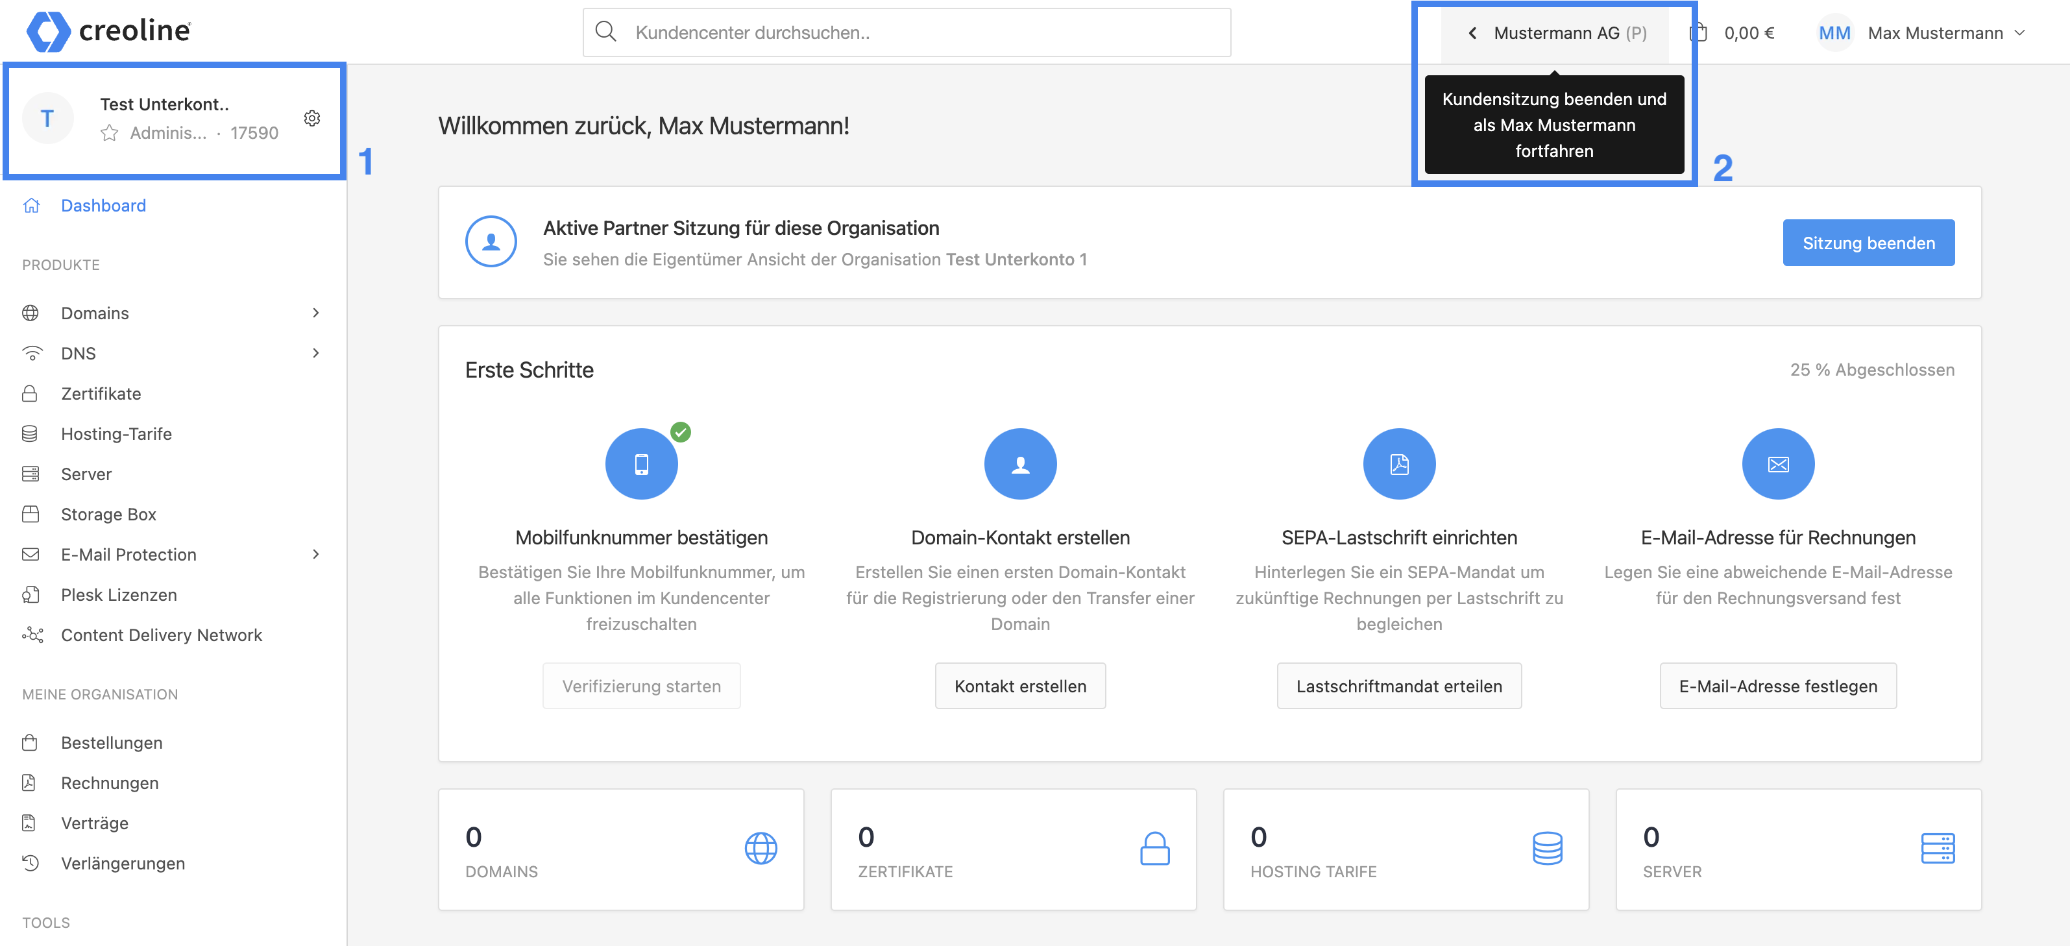Viewport: 2070px width, 946px height.
Task: Click 'Test Unterkont..' organisation name
Action: 164,104
